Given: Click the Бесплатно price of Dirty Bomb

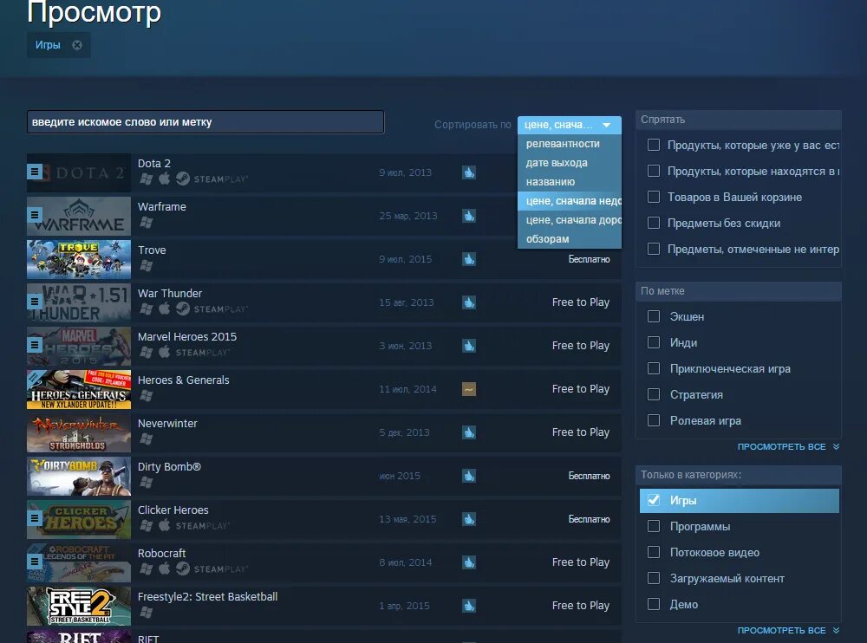Looking at the screenshot, I should [589, 476].
